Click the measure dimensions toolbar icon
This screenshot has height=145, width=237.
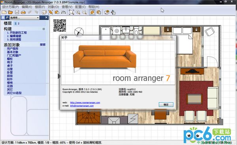[64, 12]
